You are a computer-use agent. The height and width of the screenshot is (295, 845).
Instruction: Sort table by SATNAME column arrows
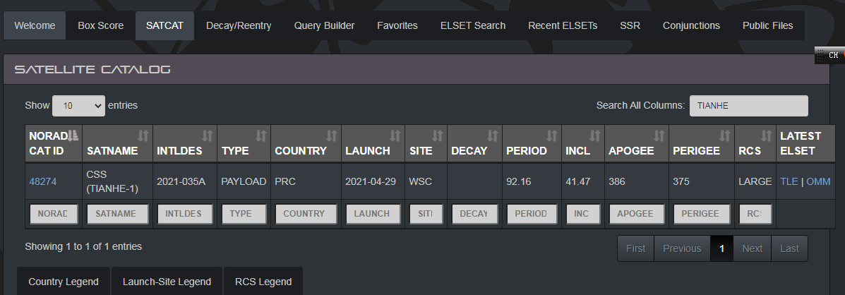click(143, 135)
